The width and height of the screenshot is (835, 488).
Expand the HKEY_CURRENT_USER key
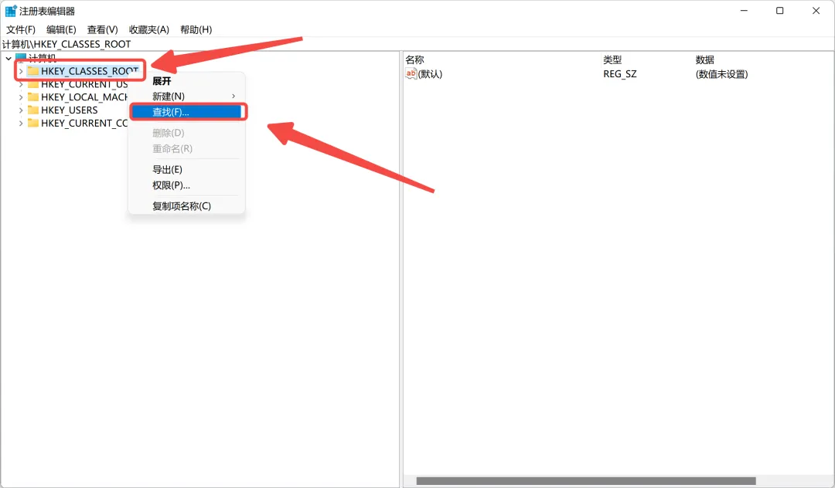[x=21, y=84]
